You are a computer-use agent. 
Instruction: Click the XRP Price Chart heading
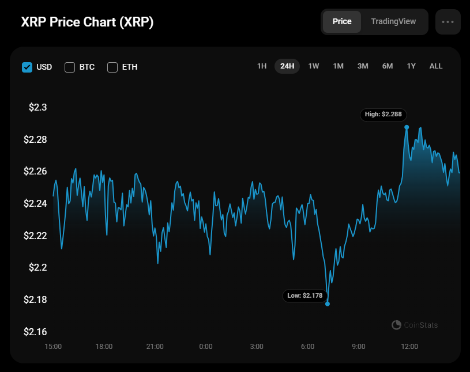coord(87,22)
